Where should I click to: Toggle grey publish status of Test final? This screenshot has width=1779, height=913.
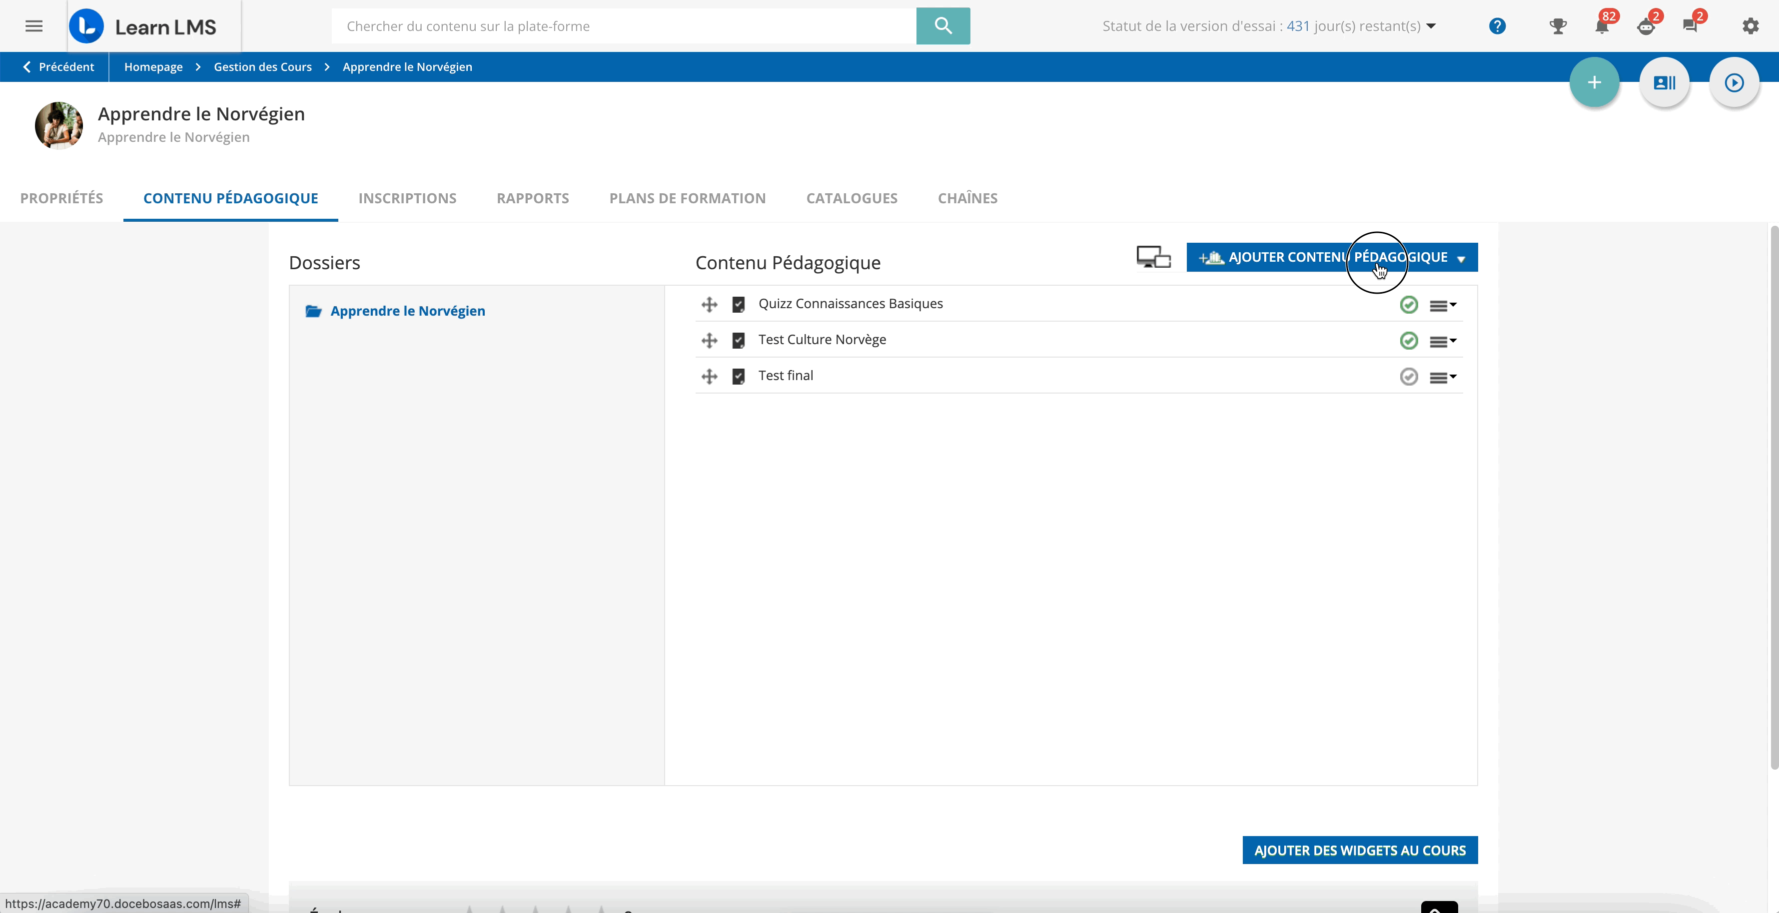click(x=1409, y=376)
